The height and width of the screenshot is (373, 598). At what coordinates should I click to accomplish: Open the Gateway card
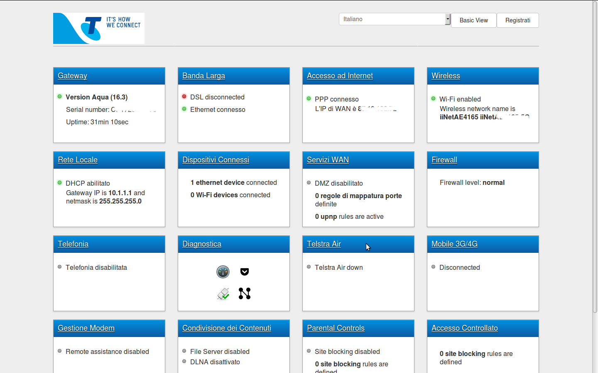(x=73, y=76)
